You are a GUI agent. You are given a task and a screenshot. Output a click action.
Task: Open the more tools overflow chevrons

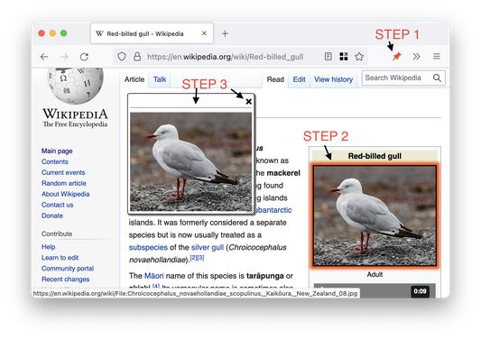[416, 57]
